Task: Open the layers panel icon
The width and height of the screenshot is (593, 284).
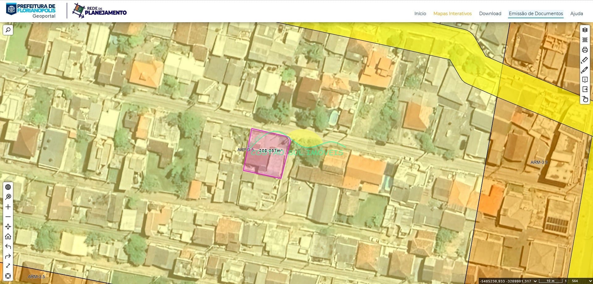Action: pyautogui.click(x=585, y=30)
